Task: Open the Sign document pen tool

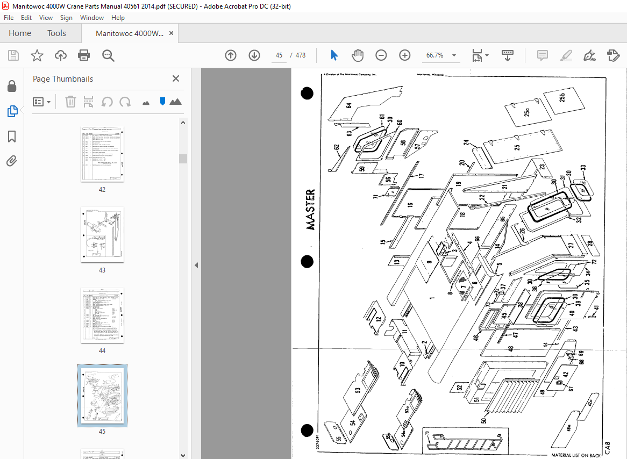Action: pos(589,55)
